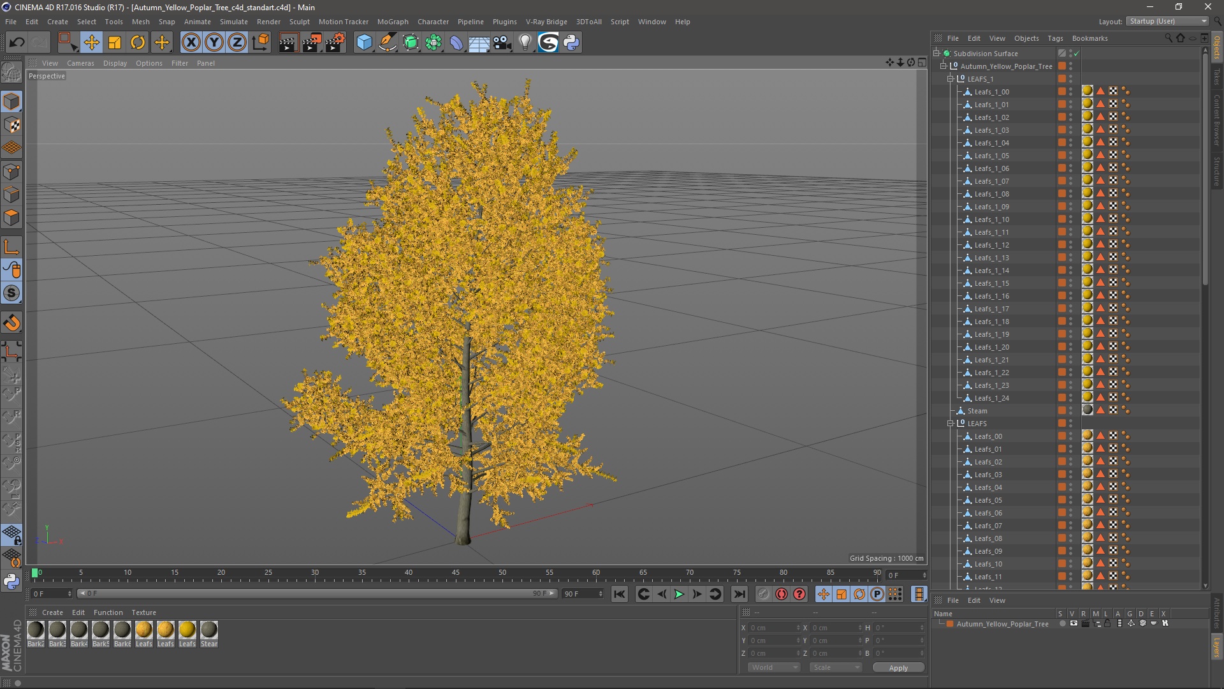Click the green Array modeling icon
1224x689 pixels.
click(x=433, y=43)
